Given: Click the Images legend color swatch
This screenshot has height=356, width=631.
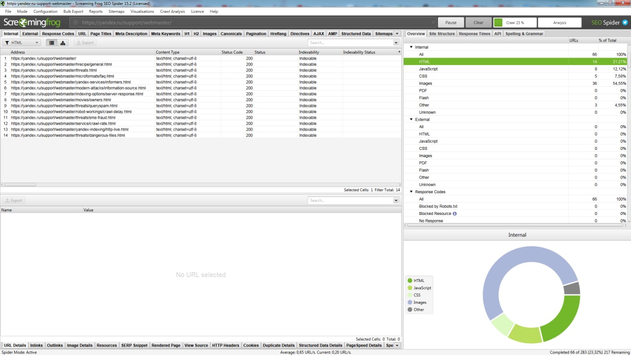Looking at the screenshot, I should click(x=410, y=302).
